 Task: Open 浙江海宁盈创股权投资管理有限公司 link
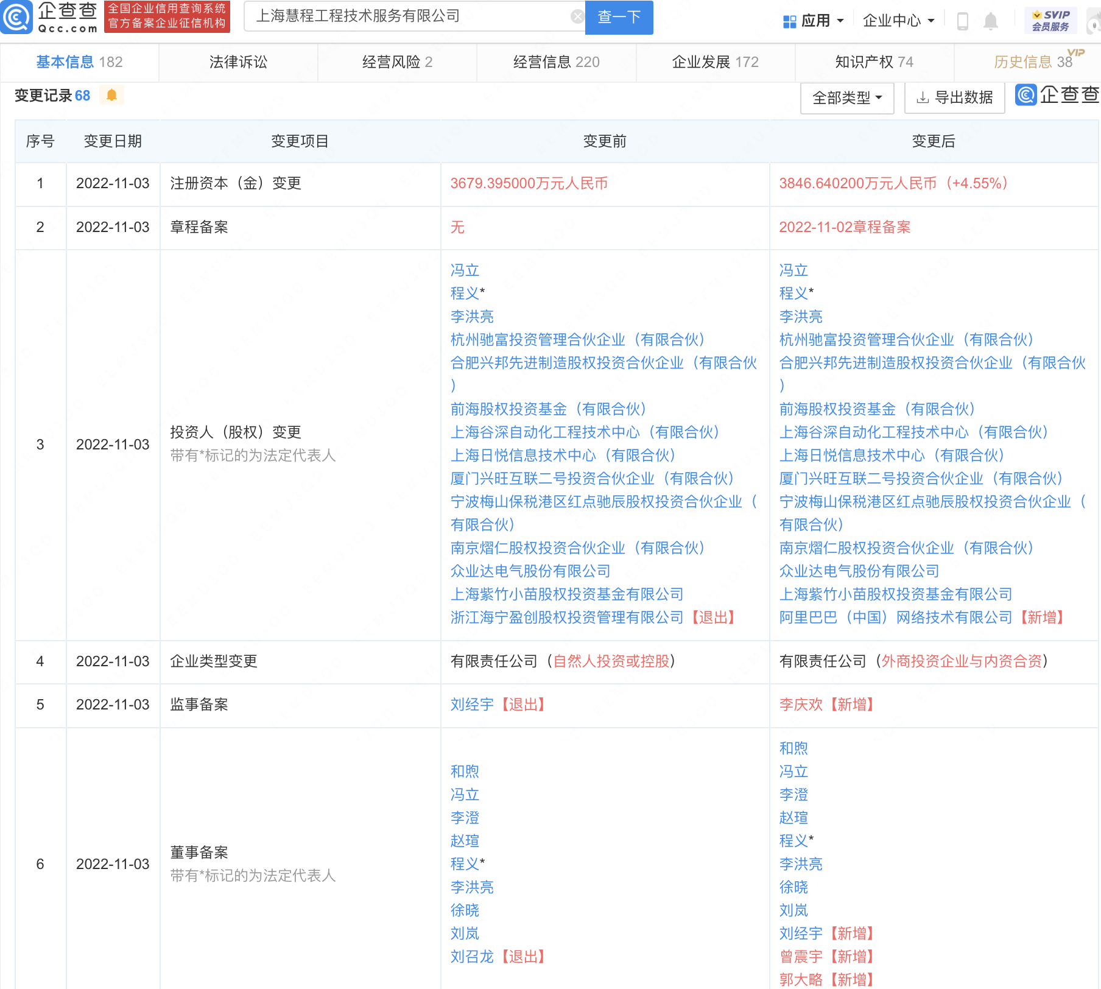tap(566, 618)
